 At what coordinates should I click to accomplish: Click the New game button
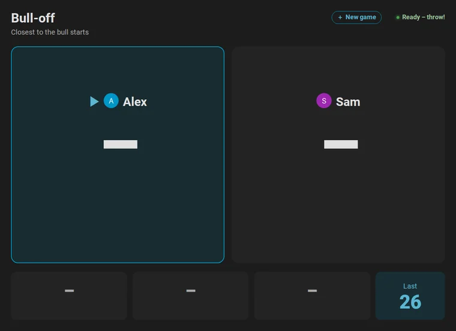pos(356,17)
